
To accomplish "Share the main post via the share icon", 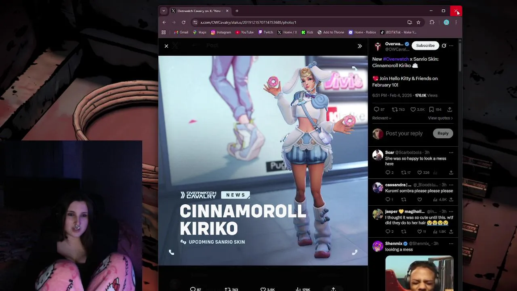I will 450,110.
